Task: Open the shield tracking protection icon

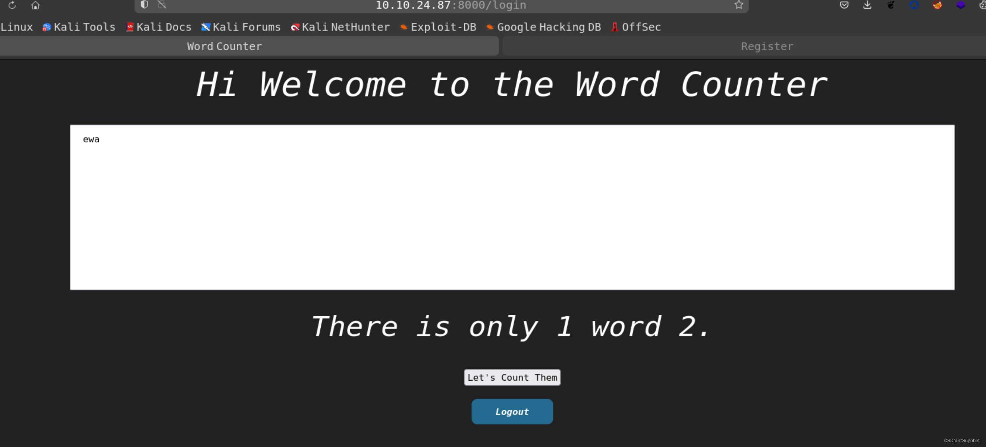Action: click(x=144, y=4)
